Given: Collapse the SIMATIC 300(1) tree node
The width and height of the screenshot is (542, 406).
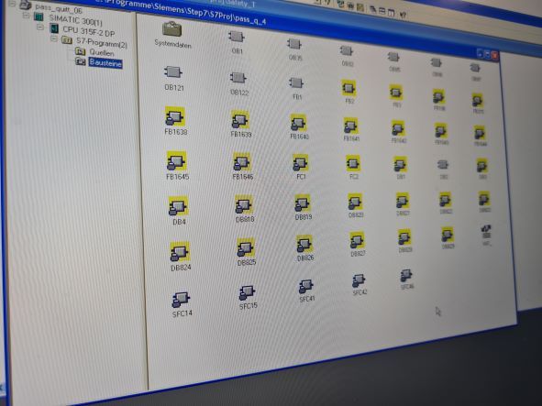Looking at the screenshot, I should tap(26, 16).
